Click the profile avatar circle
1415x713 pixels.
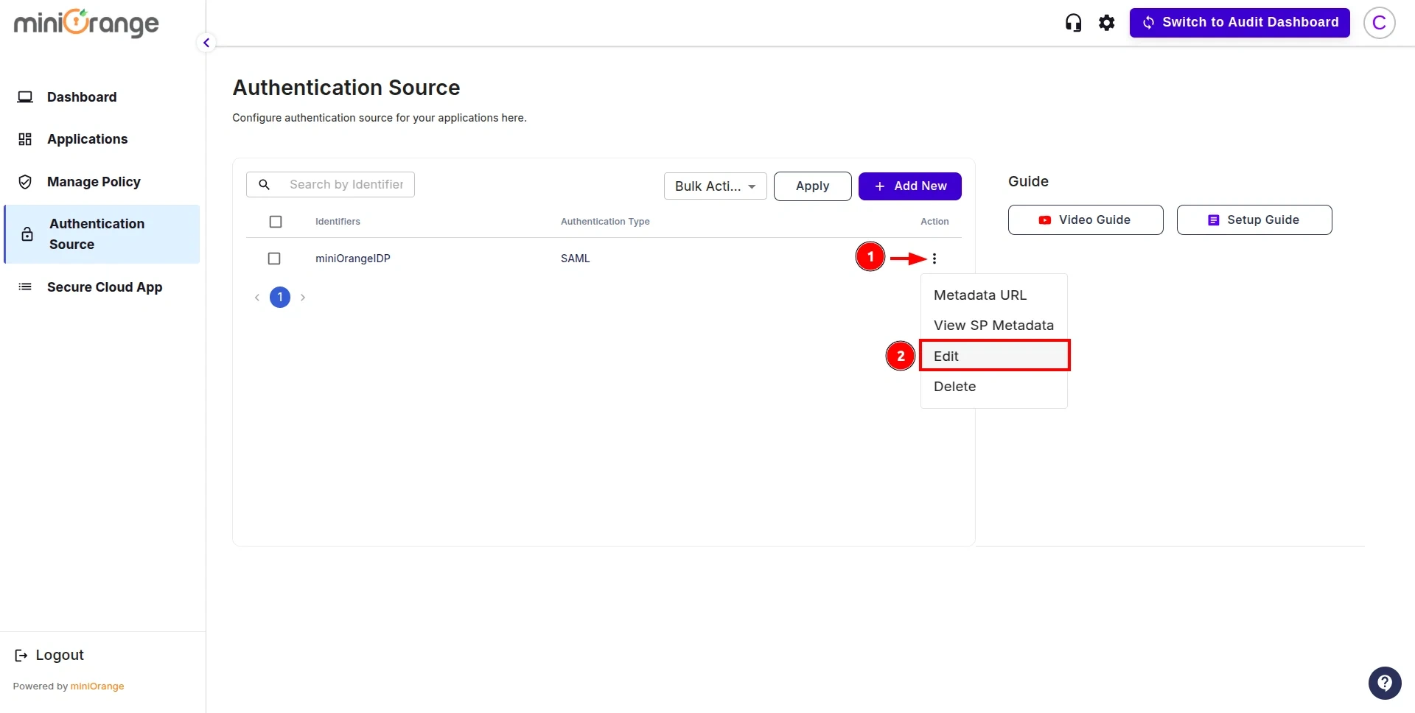pyautogui.click(x=1379, y=22)
